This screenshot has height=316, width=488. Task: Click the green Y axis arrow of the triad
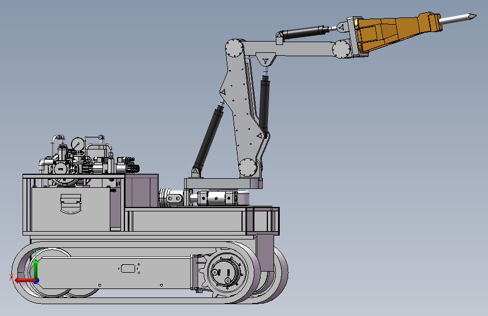36,269
